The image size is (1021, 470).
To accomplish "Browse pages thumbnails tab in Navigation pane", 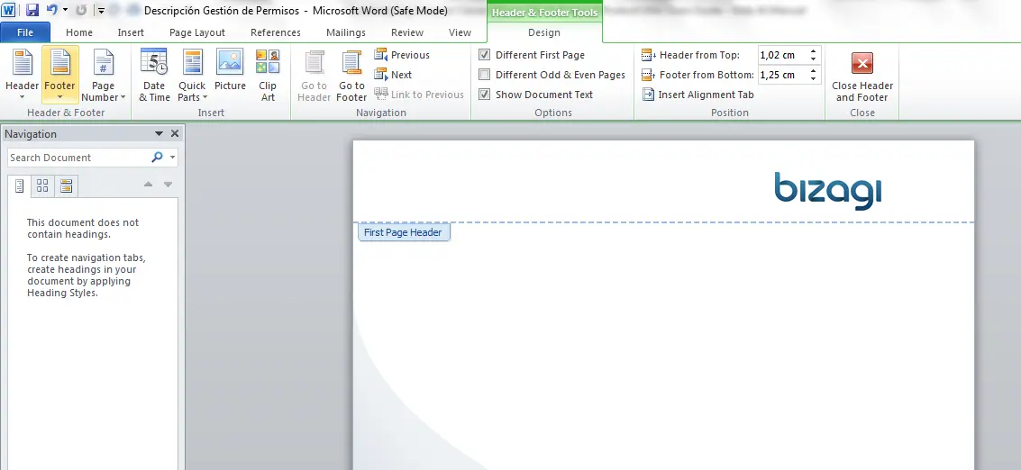I will [42, 186].
